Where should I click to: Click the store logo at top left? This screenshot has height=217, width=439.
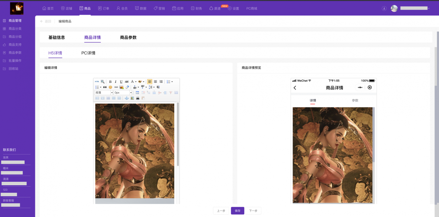pos(17,8)
